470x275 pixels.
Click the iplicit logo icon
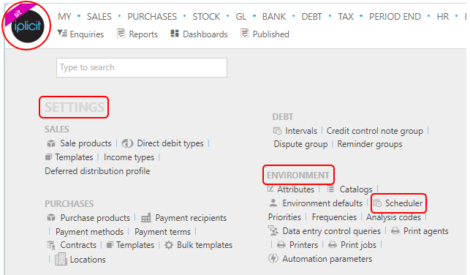[27, 26]
